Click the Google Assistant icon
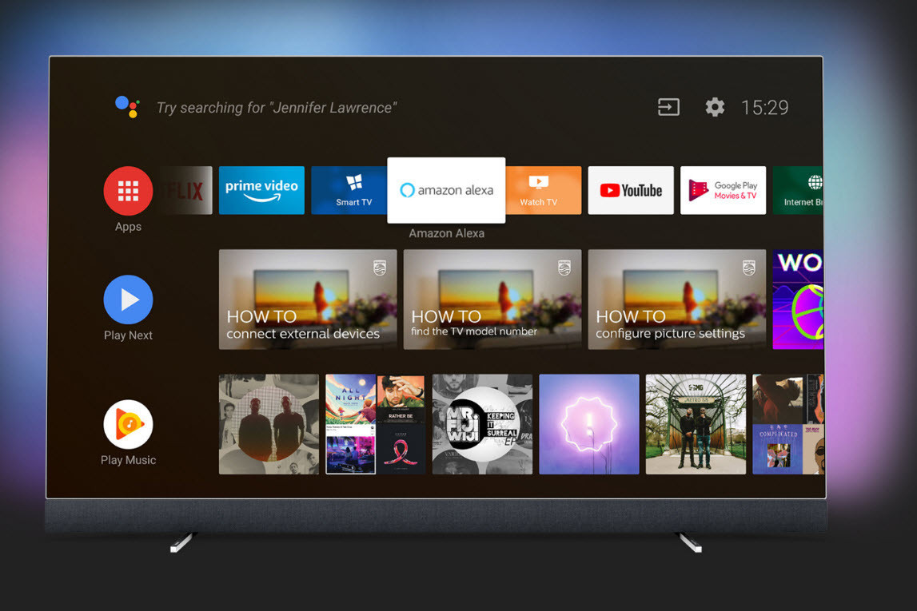 [127, 107]
